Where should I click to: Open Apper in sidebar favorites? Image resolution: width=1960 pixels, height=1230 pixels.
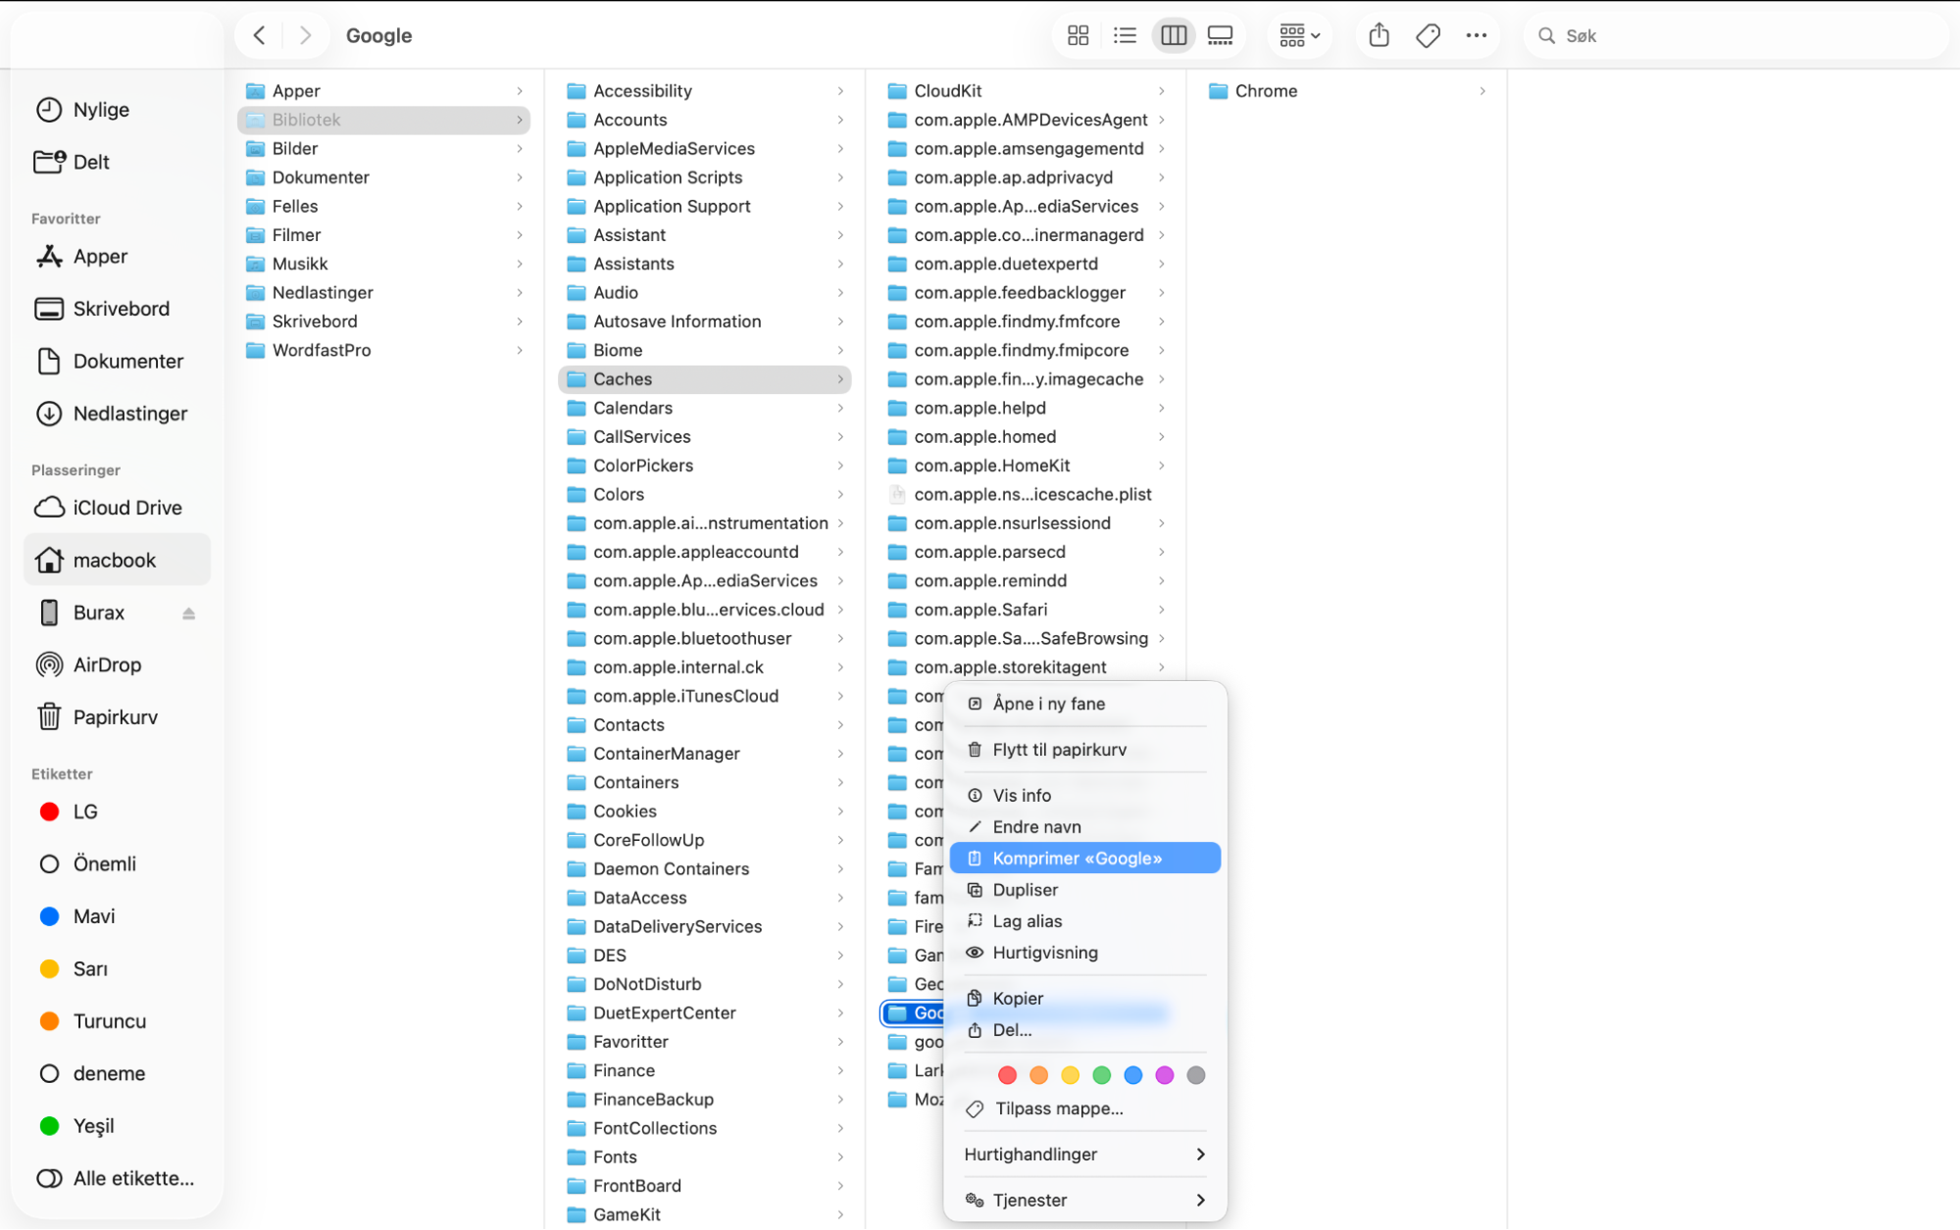(117, 256)
